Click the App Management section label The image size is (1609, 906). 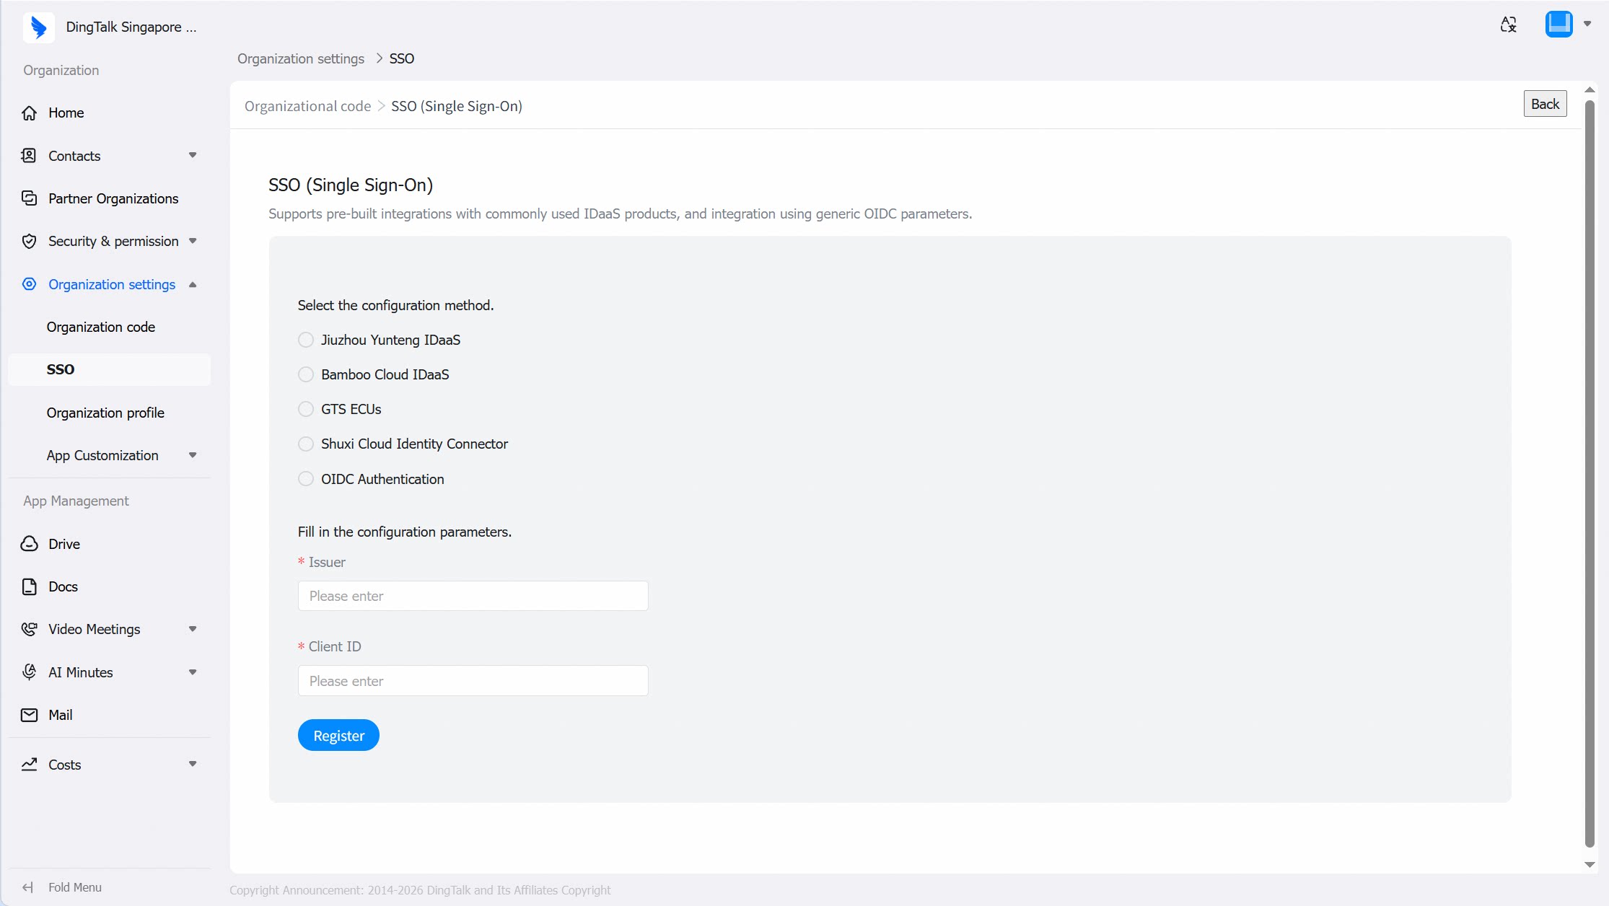click(76, 501)
